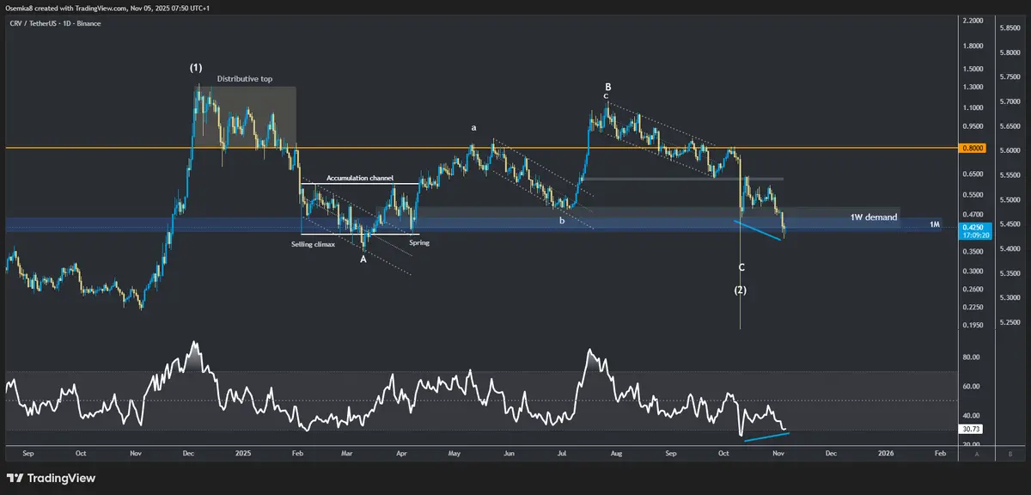Toggle the 'A' scale button
Viewport: 1031px width, 495px height.
coord(978,453)
